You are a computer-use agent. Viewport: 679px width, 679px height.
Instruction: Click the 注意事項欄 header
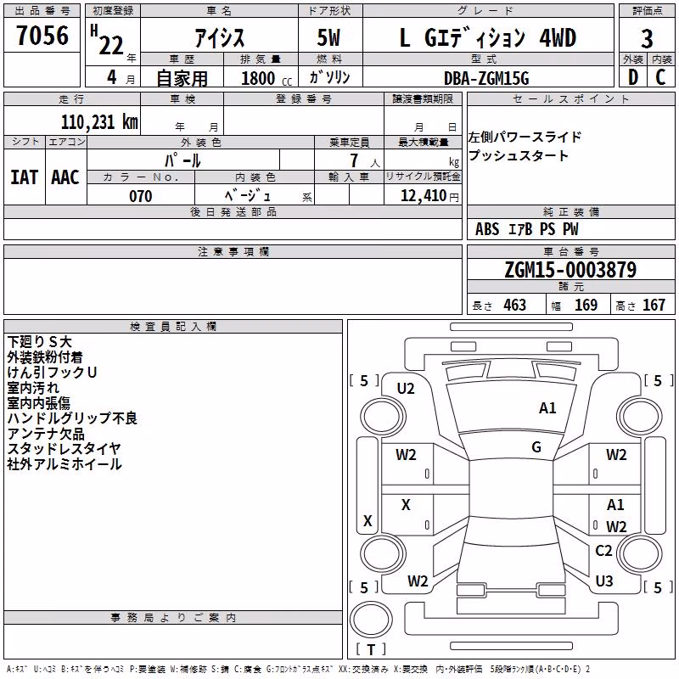pyautogui.click(x=233, y=251)
